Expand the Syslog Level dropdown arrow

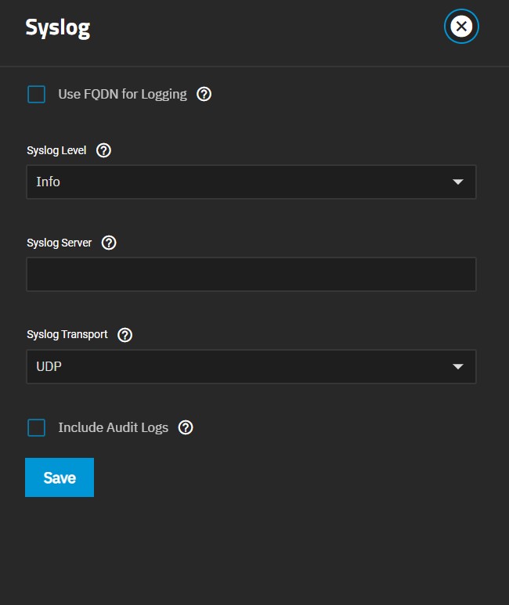tap(458, 182)
